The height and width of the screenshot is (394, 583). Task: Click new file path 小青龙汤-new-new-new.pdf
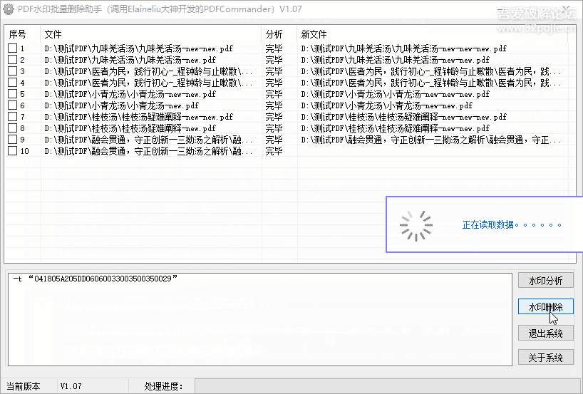(396, 94)
